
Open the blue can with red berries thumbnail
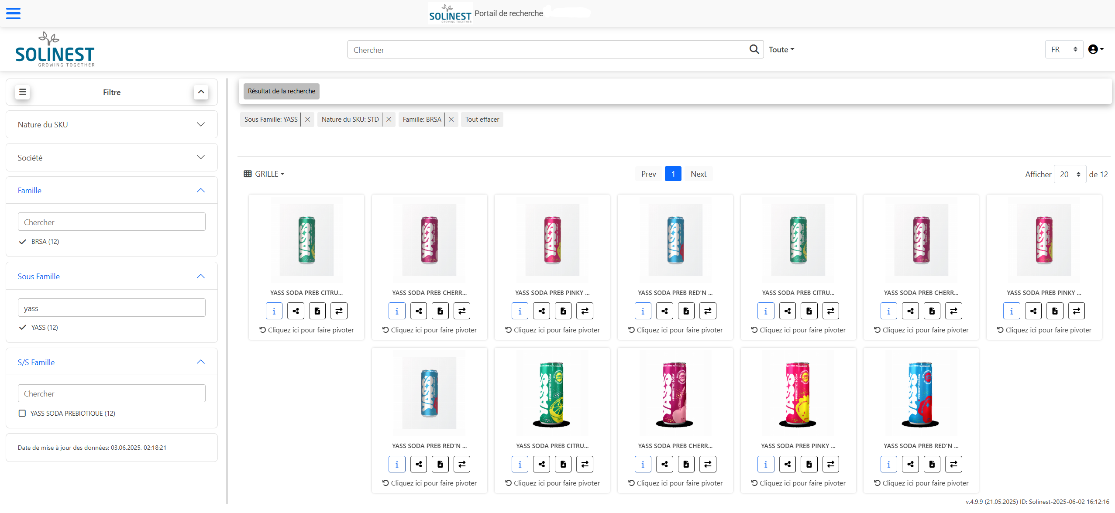pos(921,393)
